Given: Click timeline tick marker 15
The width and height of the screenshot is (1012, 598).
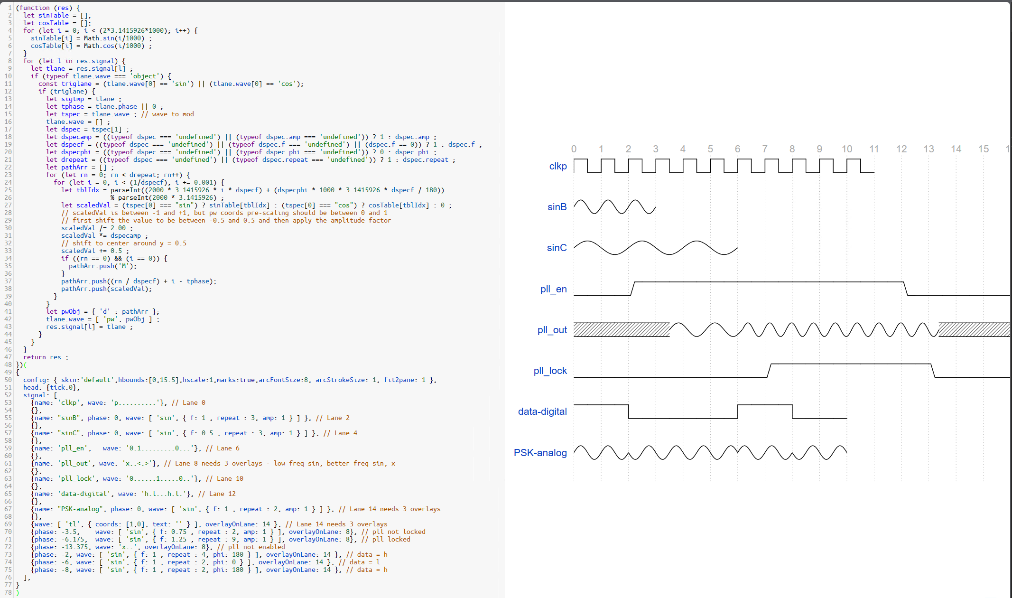Looking at the screenshot, I should (x=984, y=149).
